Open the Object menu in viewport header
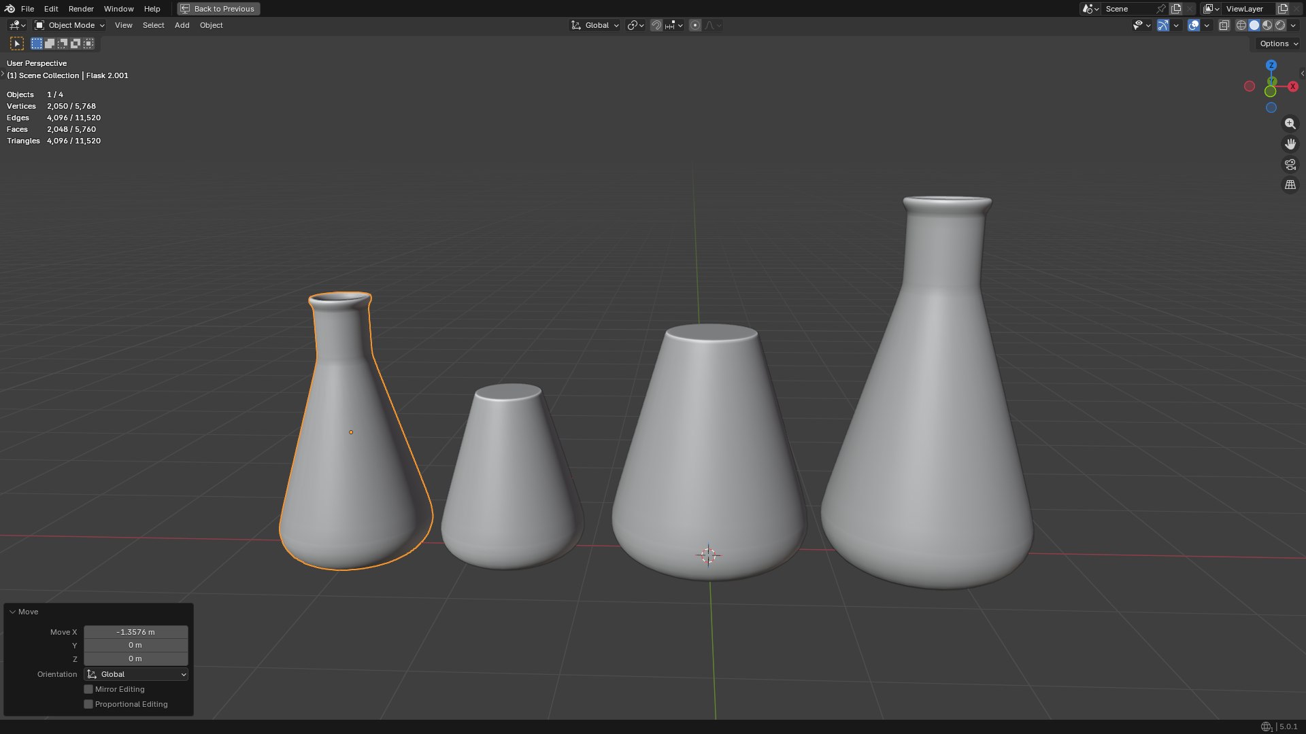Screen dimensions: 1306x734 [x=211, y=25]
